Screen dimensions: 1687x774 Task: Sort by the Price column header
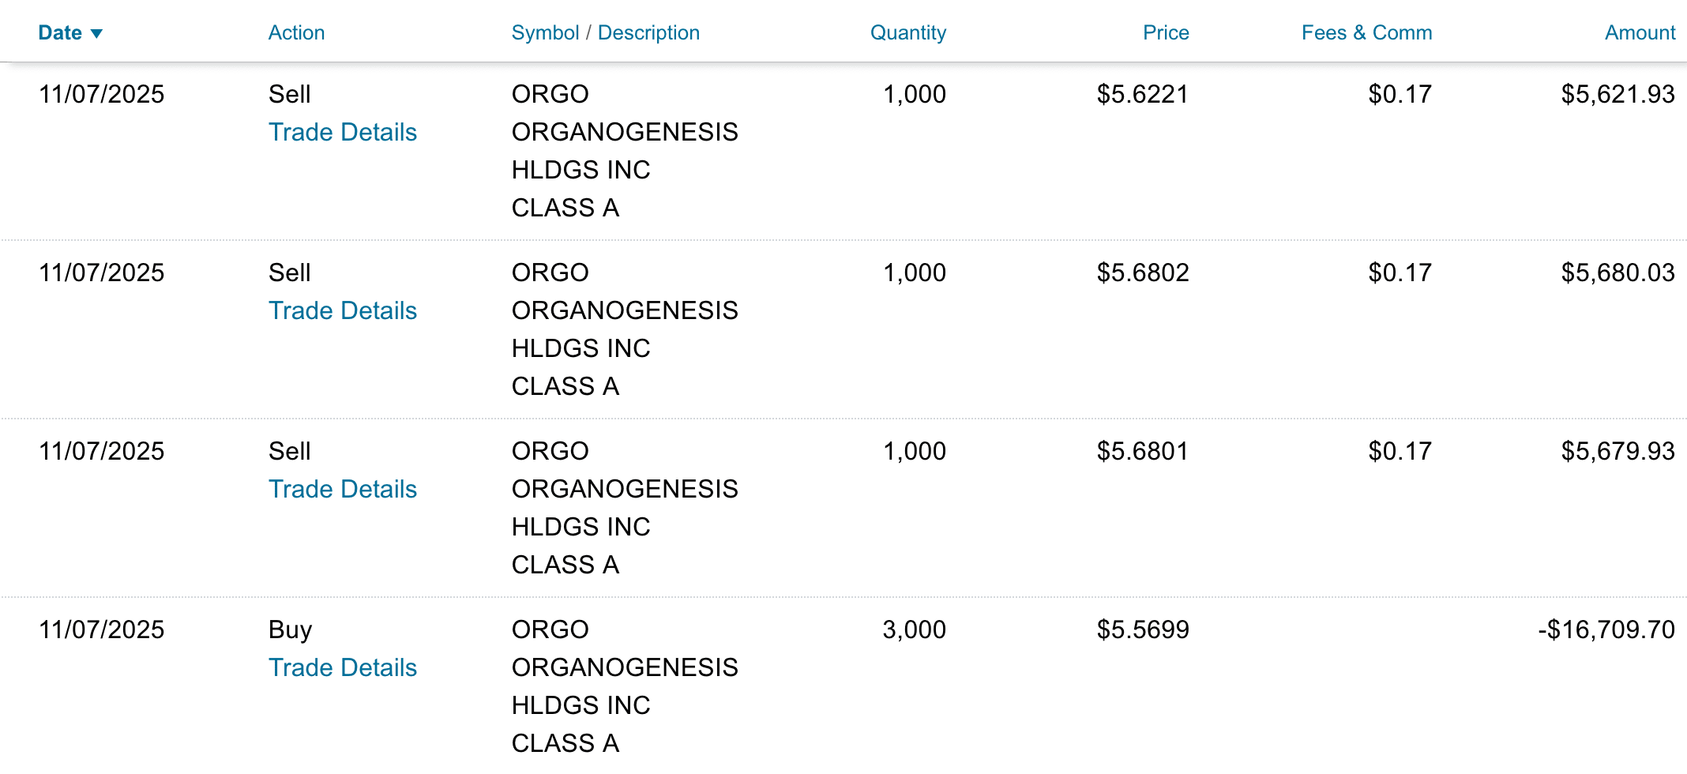1165,33
